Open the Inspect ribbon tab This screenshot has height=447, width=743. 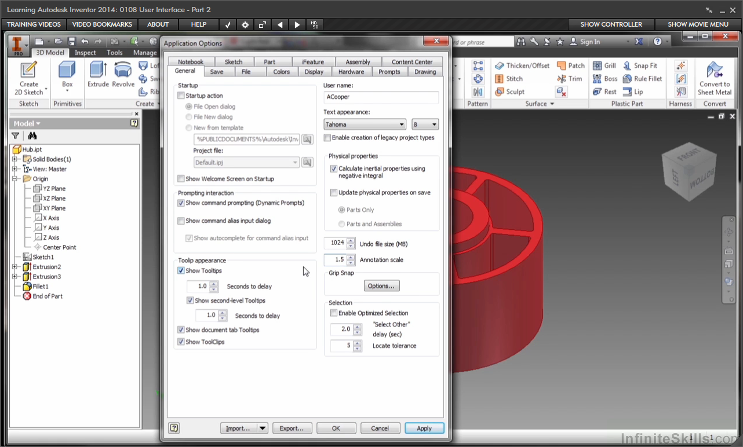pos(85,53)
